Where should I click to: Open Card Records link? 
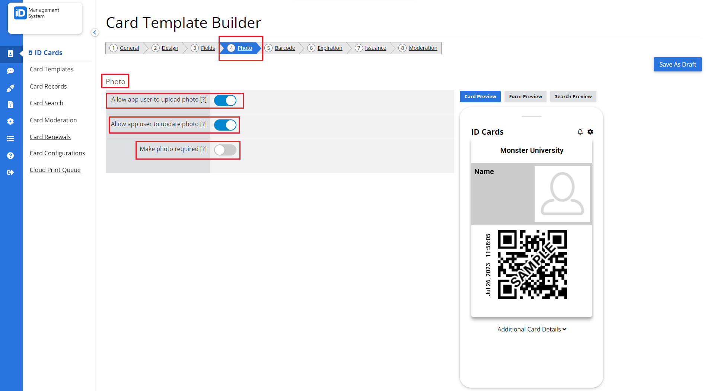(x=48, y=86)
